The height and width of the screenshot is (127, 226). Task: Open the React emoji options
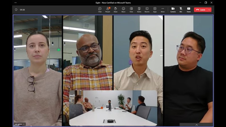point(123,9)
